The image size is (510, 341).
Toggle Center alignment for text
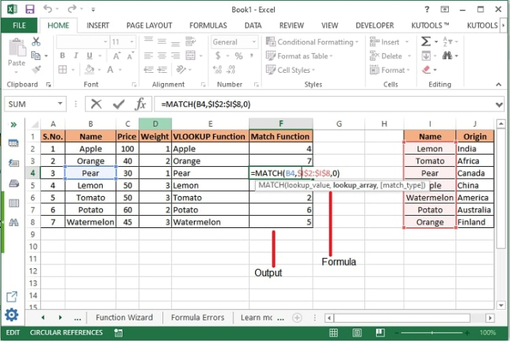(162, 55)
